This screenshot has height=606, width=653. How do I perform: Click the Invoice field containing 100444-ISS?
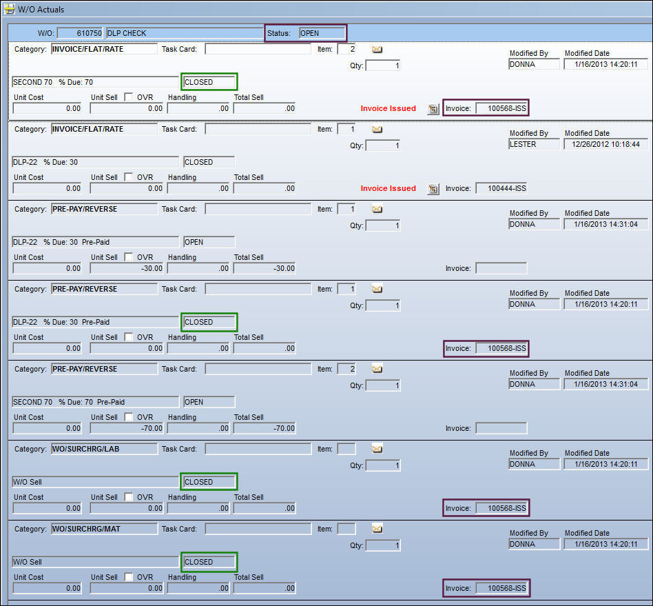(x=501, y=188)
